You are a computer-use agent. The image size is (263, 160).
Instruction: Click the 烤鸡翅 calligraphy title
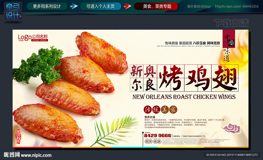point(198,78)
